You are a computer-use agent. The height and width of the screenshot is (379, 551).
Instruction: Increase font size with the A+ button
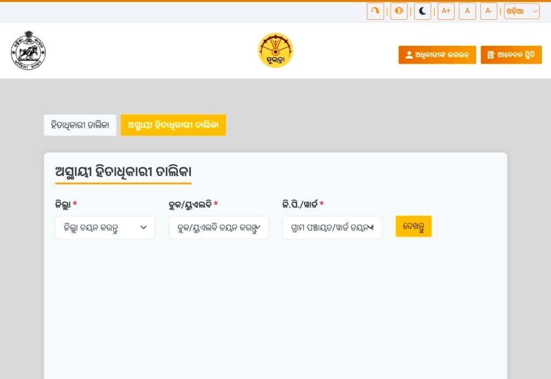point(446,11)
